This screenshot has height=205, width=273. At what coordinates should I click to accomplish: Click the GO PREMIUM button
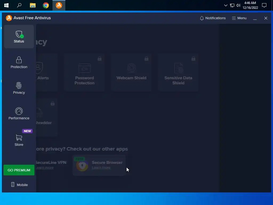click(19, 170)
